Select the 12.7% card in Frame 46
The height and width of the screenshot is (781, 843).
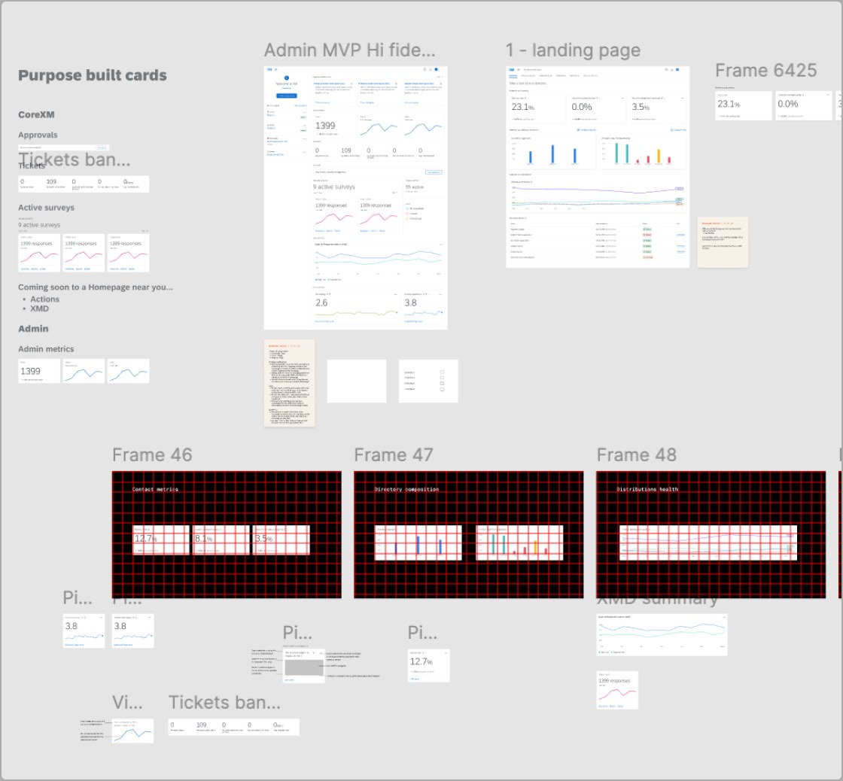pos(161,540)
